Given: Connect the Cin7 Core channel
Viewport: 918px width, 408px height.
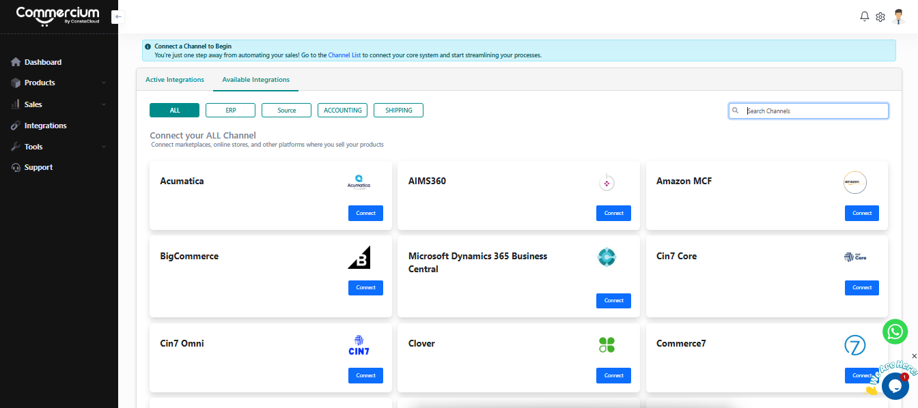Looking at the screenshot, I should pyautogui.click(x=862, y=287).
